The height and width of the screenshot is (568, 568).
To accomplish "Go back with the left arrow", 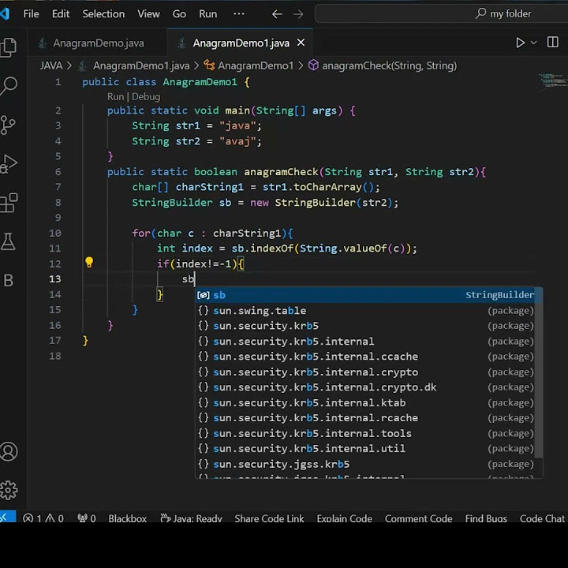I will [277, 14].
